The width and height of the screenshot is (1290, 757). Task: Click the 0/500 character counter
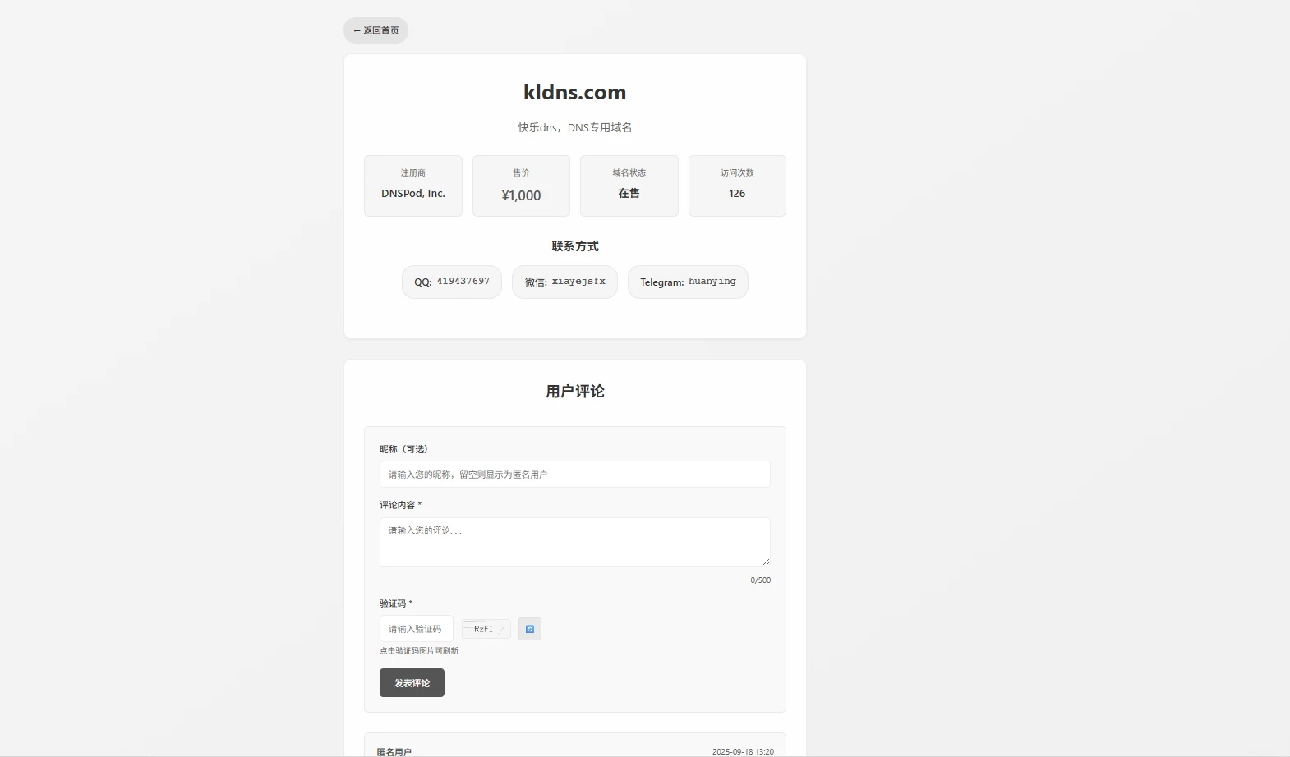(760, 580)
